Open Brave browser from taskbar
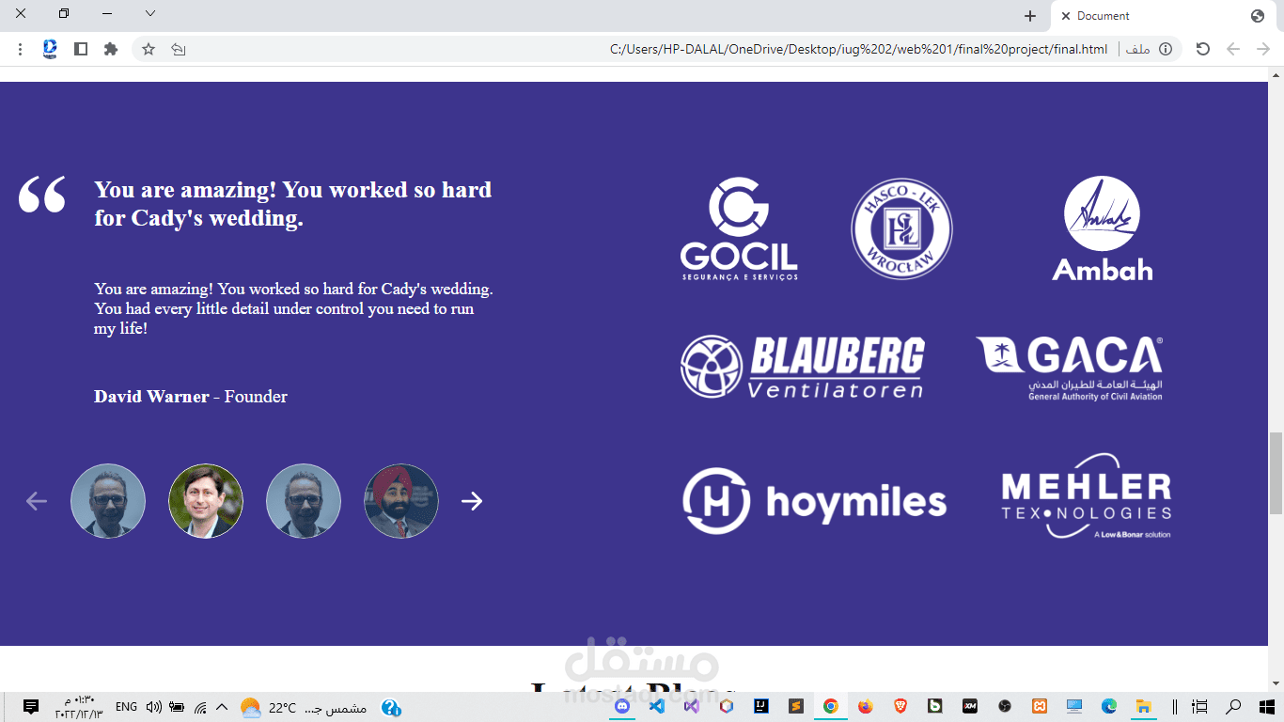 pyautogui.click(x=900, y=706)
